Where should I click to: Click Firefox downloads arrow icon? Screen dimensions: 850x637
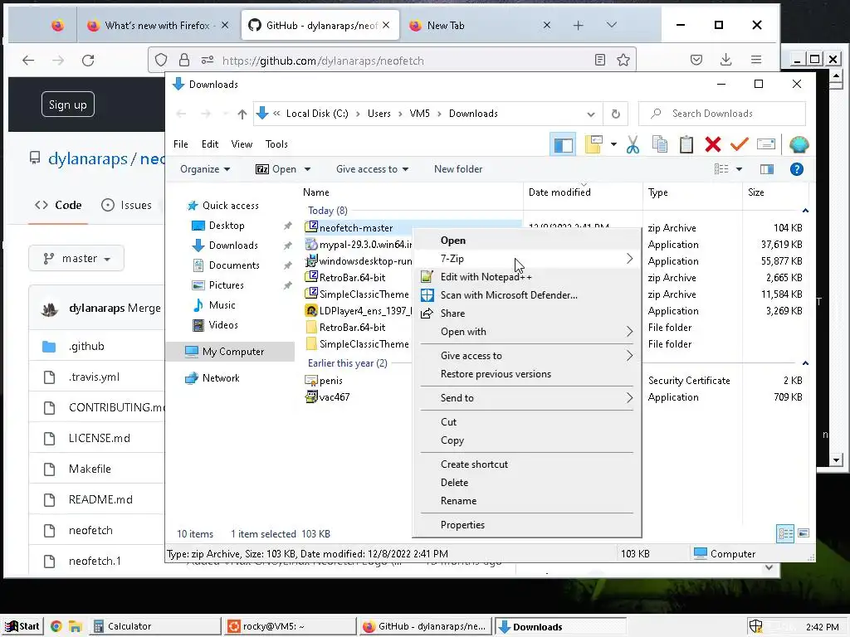[x=725, y=60]
